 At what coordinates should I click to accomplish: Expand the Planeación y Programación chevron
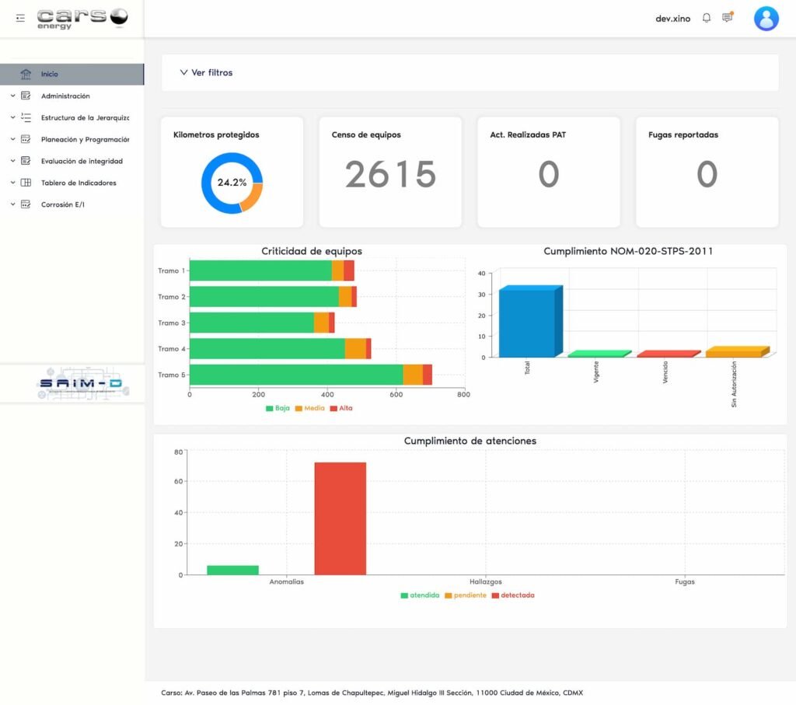12,140
